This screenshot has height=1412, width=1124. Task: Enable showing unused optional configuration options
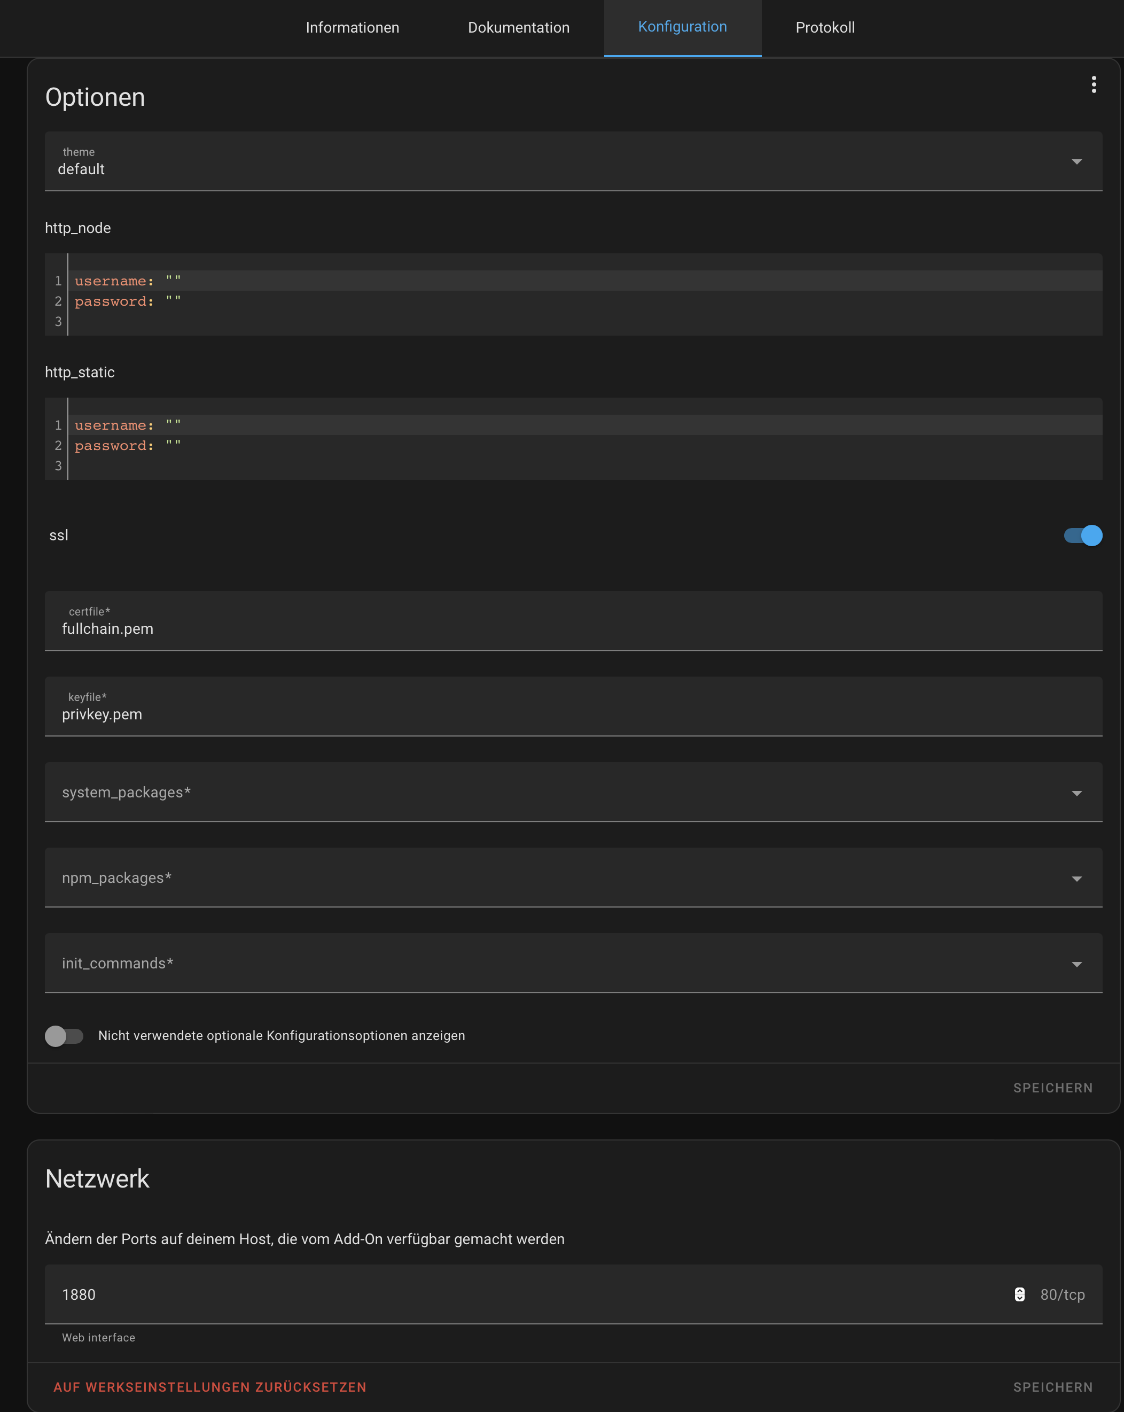tap(64, 1035)
